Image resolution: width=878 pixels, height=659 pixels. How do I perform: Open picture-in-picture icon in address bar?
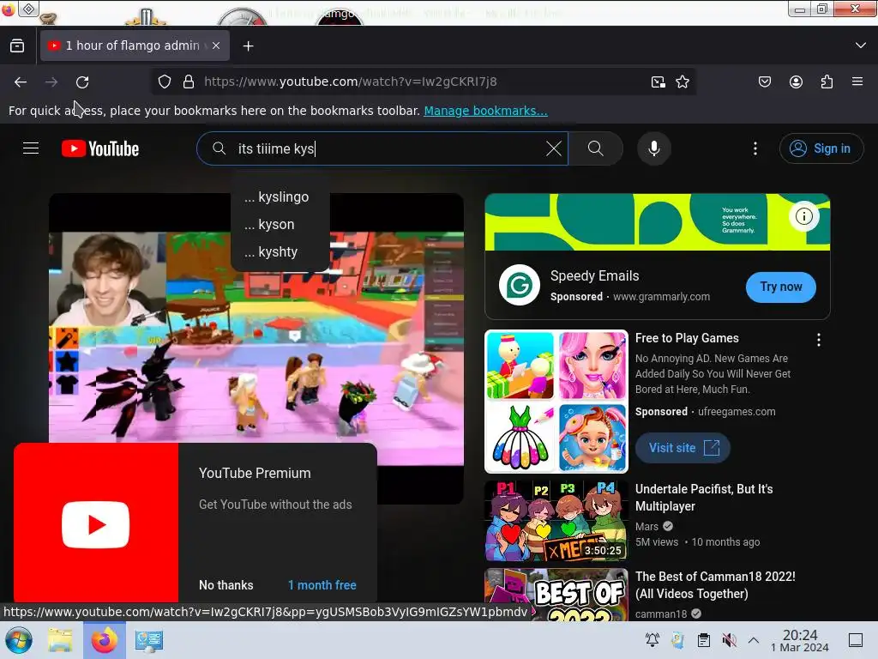[658, 82]
